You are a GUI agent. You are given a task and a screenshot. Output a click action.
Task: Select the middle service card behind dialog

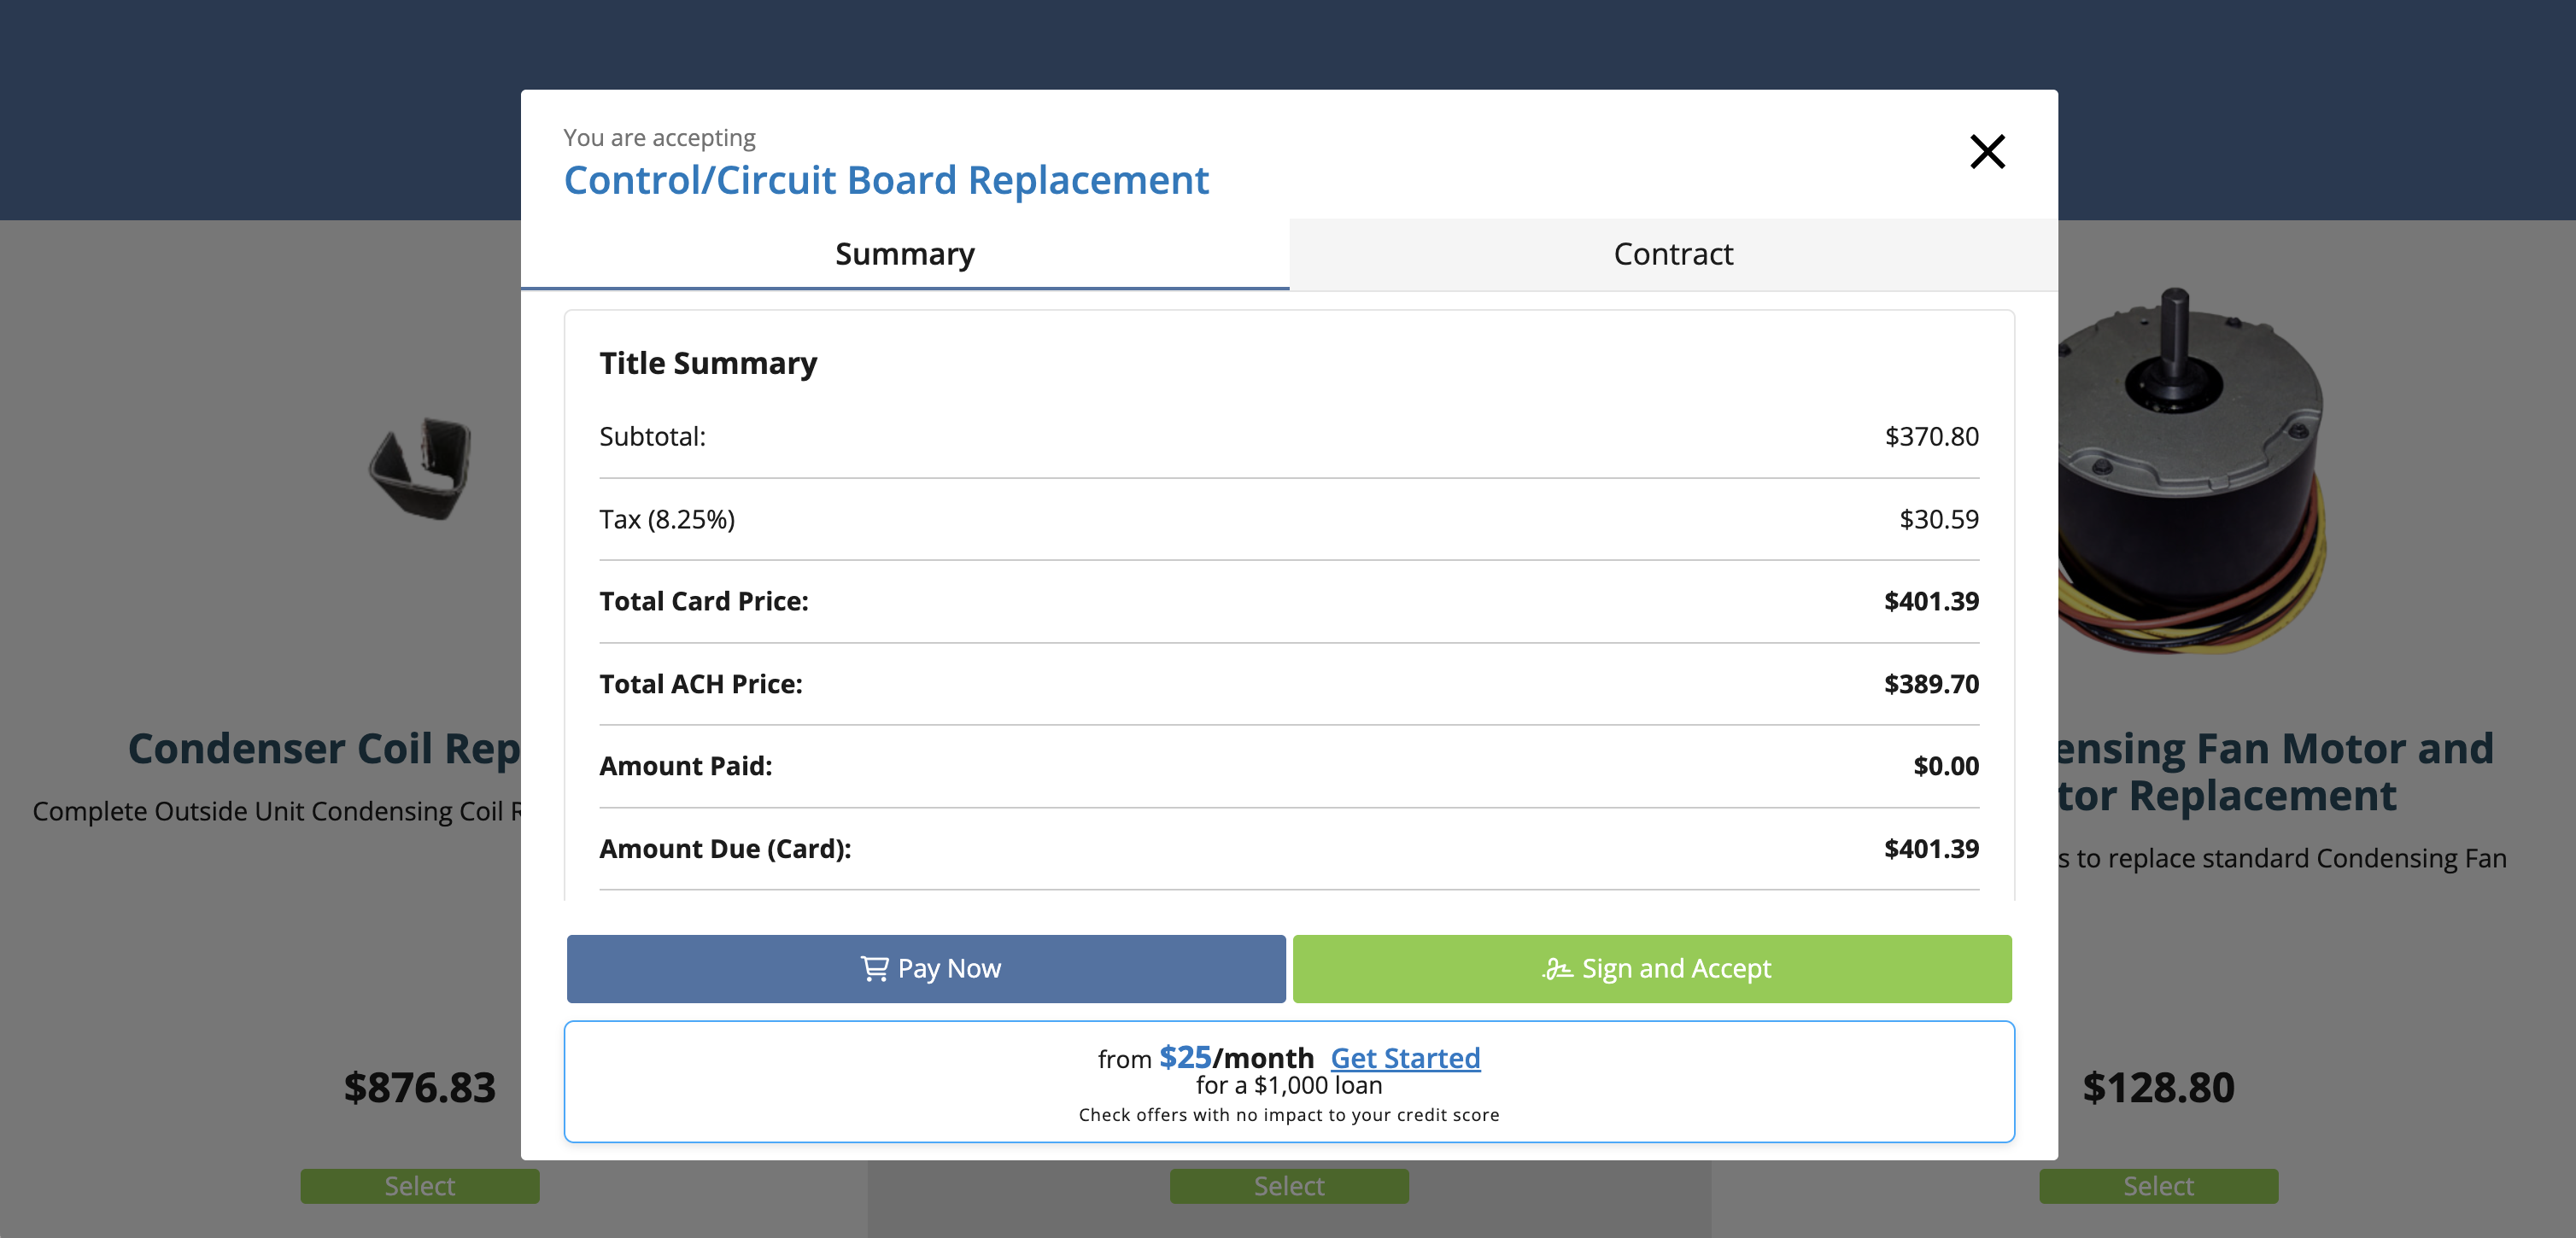pyautogui.click(x=1289, y=1186)
